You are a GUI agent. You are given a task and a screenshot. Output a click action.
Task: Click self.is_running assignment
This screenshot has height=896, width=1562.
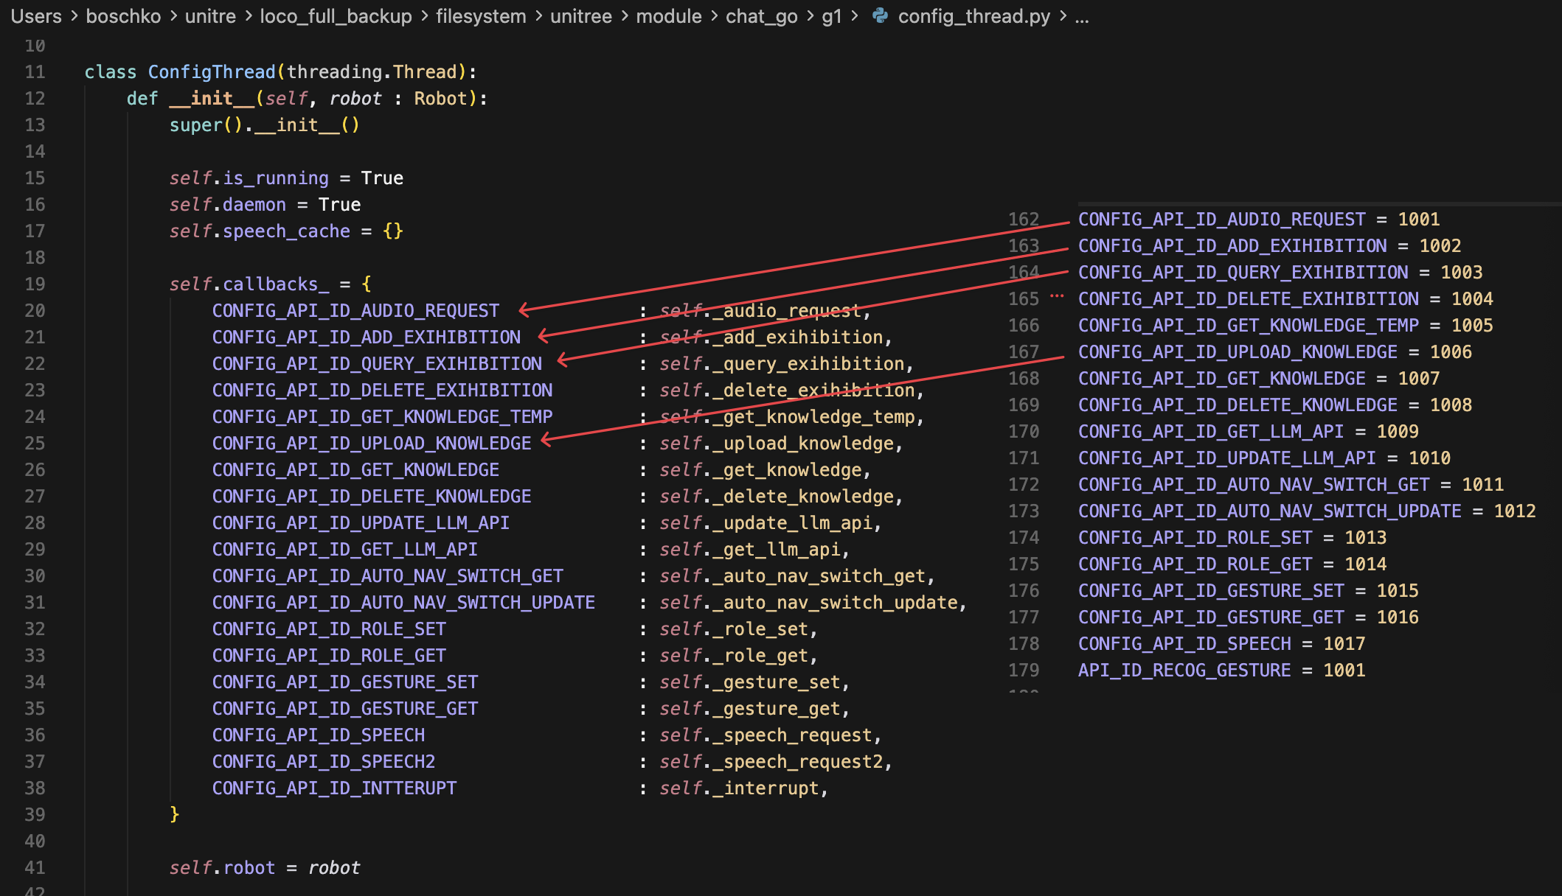pos(286,178)
